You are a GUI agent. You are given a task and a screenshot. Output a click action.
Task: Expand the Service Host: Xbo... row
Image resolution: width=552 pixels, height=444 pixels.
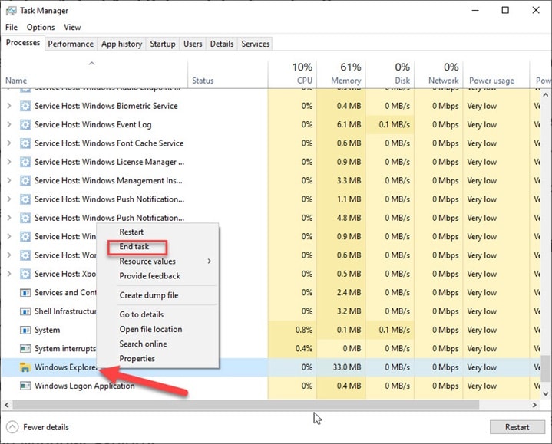click(x=9, y=274)
